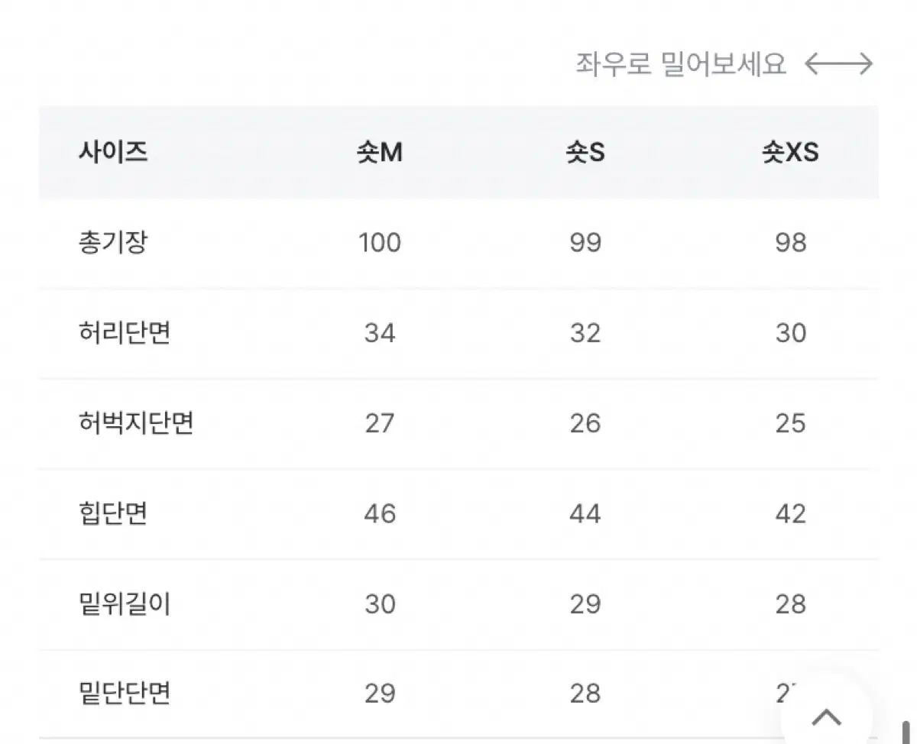Click the 32 waist value under 숏S

585,333
